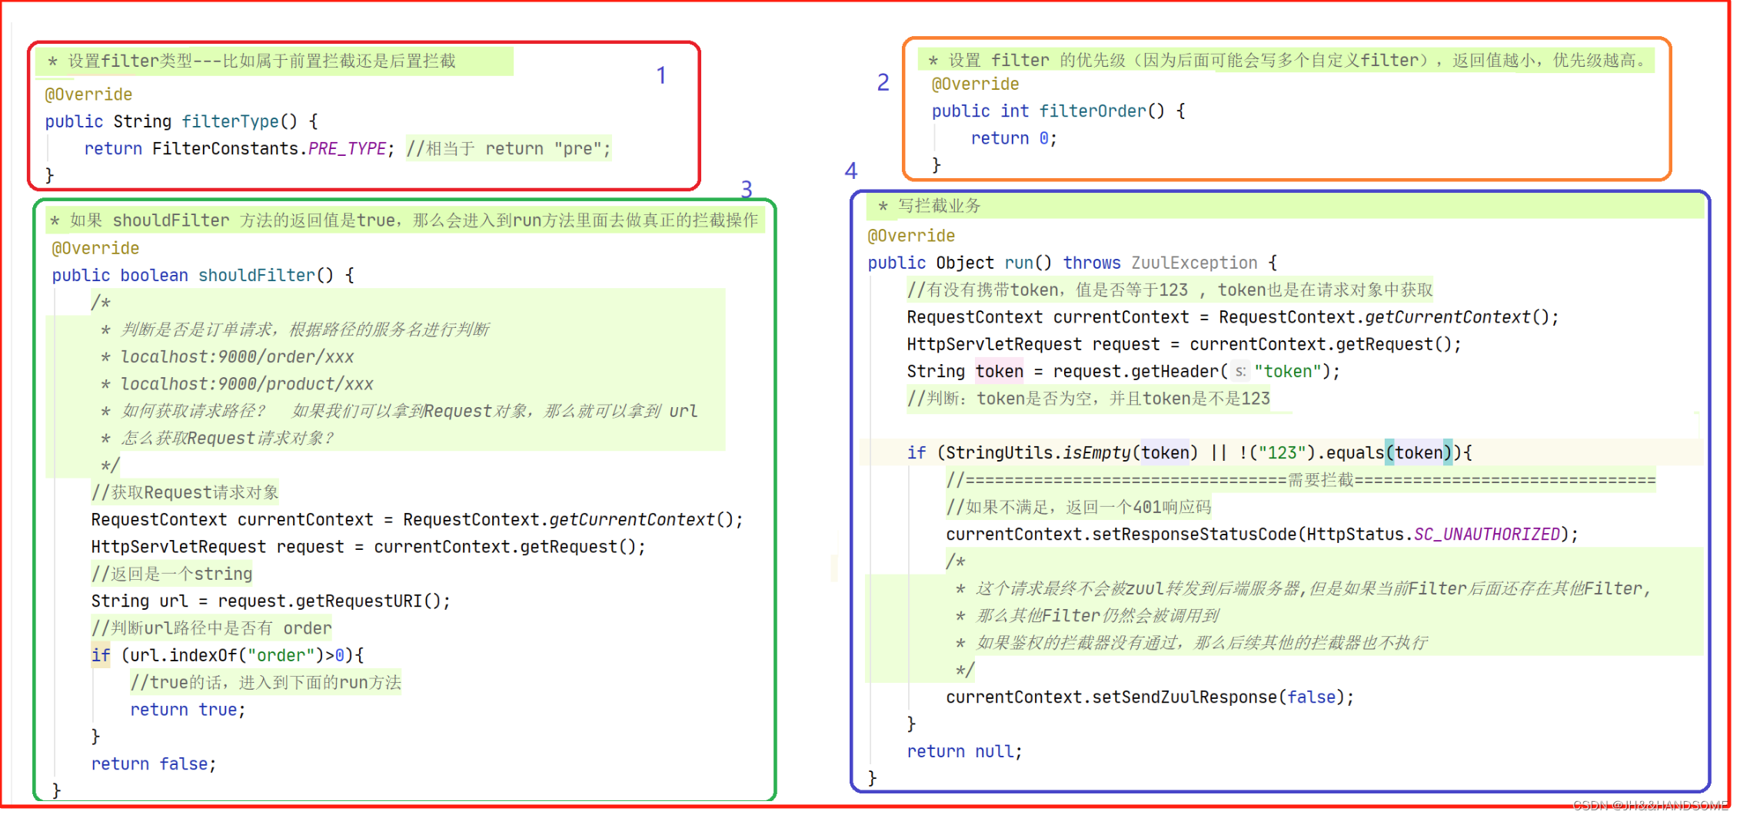The image size is (1740, 818).
Task: Click the "public Object run() throws ZuulException {" line
Action: point(1073,263)
